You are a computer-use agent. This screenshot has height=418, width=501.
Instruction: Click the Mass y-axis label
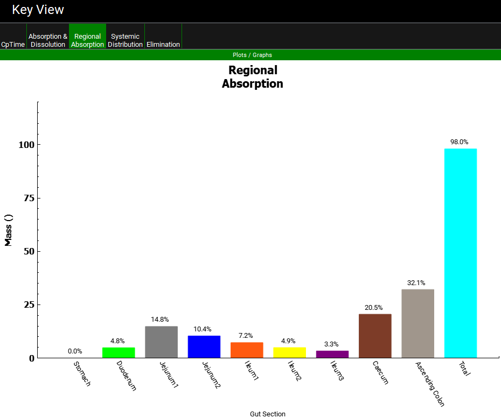pyautogui.click(x=8, y=230)
